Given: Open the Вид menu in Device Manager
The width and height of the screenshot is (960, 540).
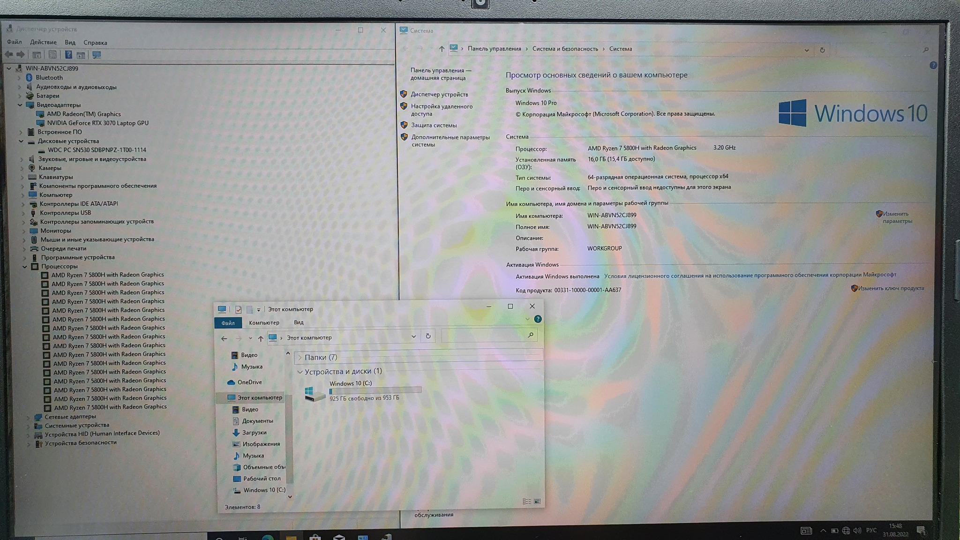Looking at the screenshot, I should (70, 42).
